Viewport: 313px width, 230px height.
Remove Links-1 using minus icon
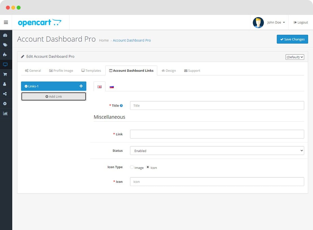tap(26, 86)
